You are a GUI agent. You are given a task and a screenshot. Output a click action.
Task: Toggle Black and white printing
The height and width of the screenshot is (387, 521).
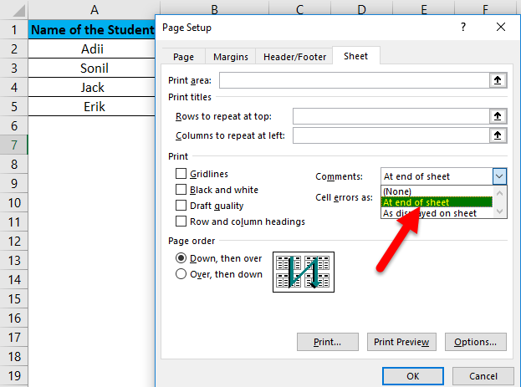point(181,190)
